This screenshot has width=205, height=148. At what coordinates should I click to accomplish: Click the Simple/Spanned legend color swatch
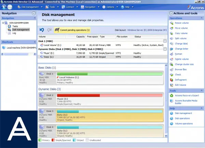(x=53, y=140)
